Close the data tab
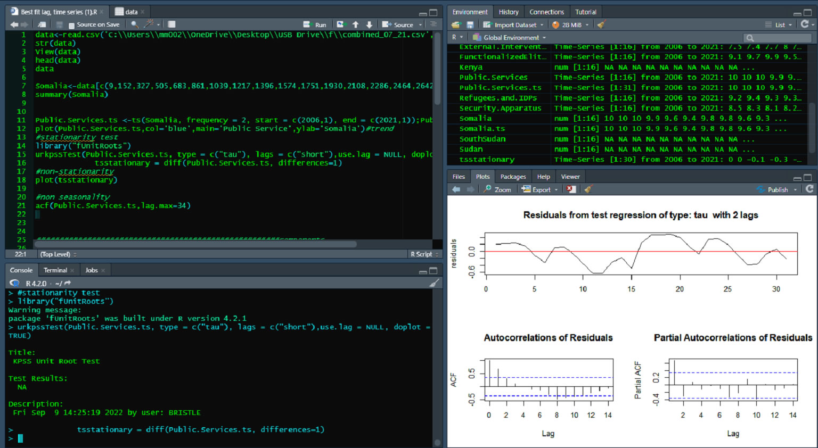The image size is (818, 448). coord(142,12)
